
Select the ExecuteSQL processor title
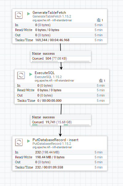click(45, 73)
